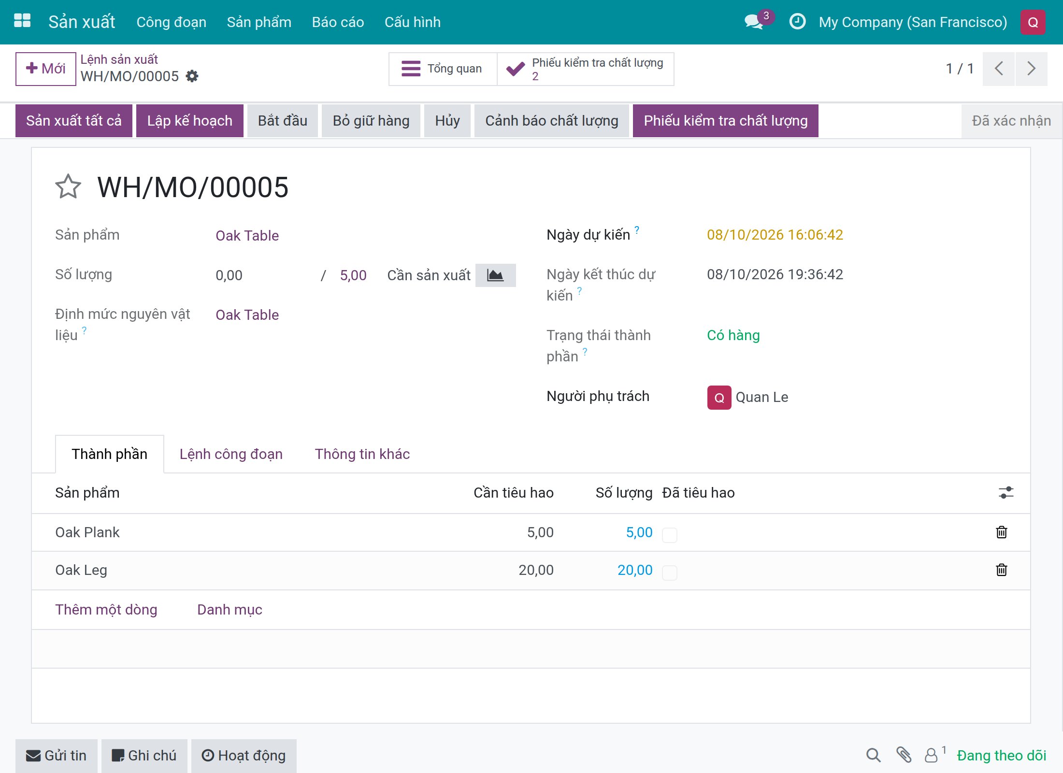Open the conversations chat icon
Image resolution: width=1063 pixels, height=773 pixels.
point(754,21)
